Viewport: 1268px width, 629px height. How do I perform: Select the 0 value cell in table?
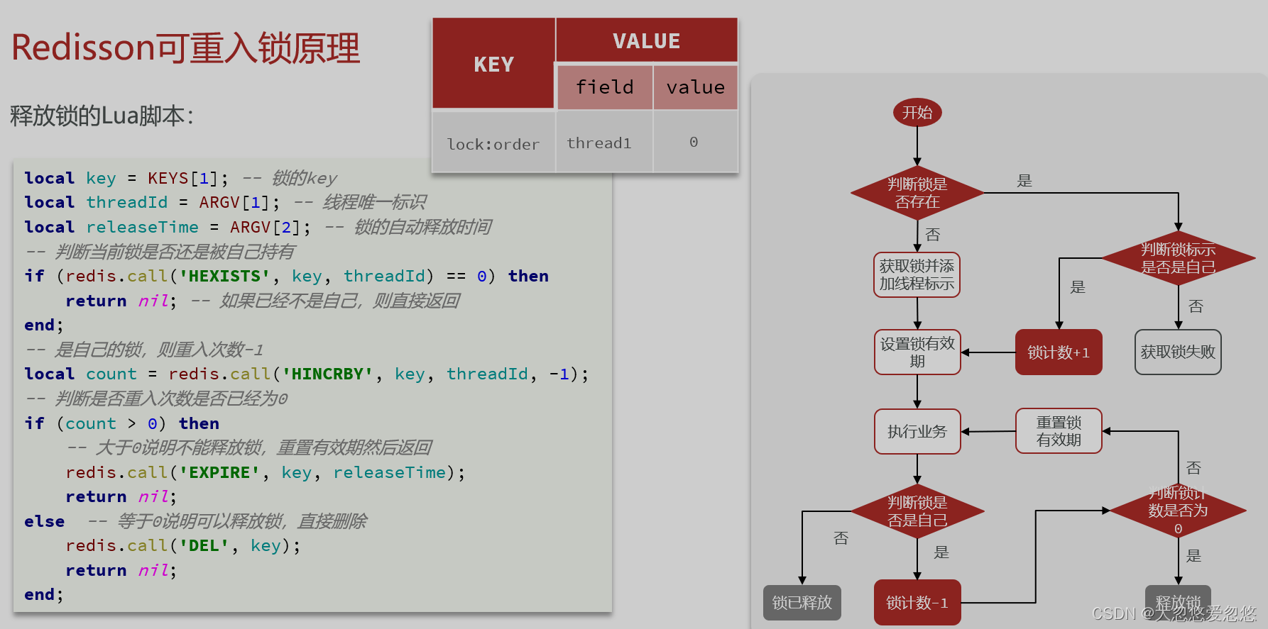(x=695, y=143)
